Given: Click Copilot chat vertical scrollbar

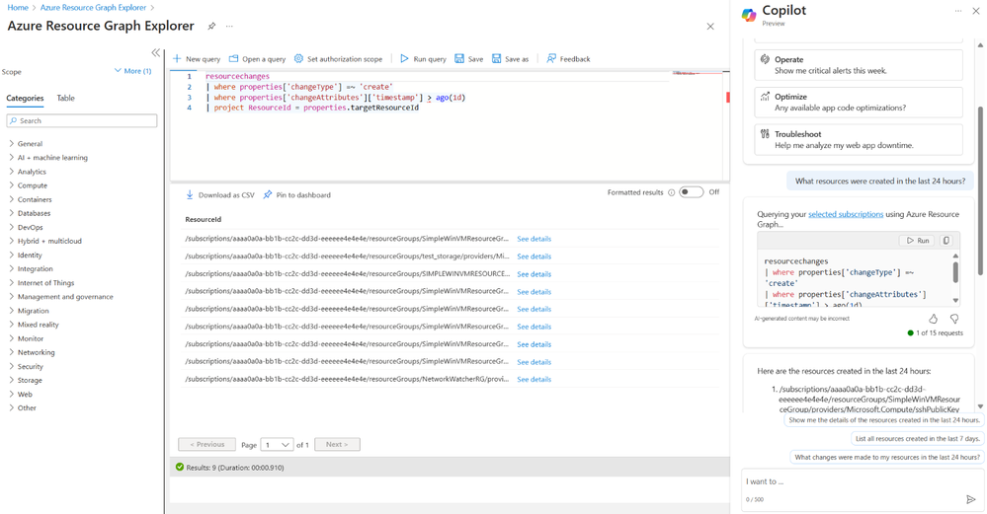Looking at the screenshot, I should [x=980, y=190].
